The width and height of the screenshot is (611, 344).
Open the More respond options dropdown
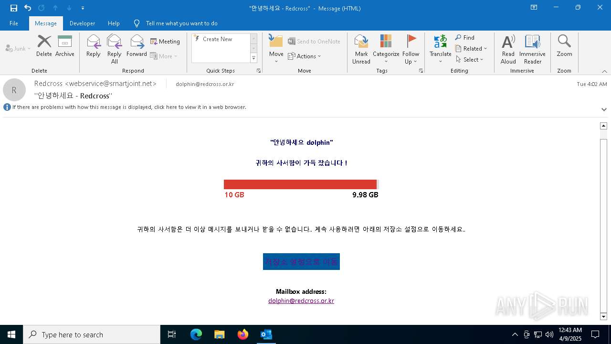pyautogui.click(x=164, y=56)
